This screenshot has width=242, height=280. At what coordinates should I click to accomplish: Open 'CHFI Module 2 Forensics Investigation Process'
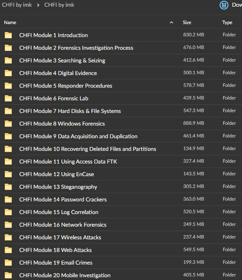click(x=76, y=48)
